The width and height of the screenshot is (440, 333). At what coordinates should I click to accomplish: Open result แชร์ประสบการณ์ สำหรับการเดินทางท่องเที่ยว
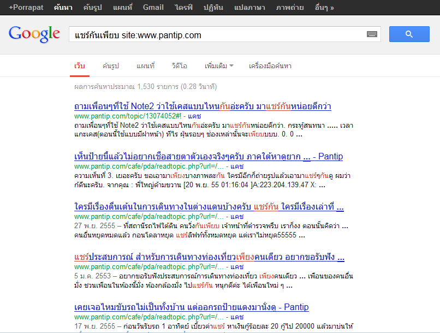[209, 257]
